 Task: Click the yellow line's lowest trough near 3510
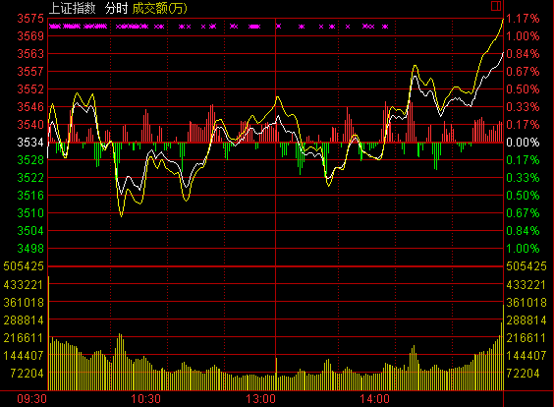[121, 215]
